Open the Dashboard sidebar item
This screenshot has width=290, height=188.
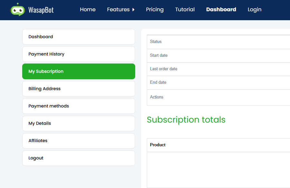coord(79,37)
